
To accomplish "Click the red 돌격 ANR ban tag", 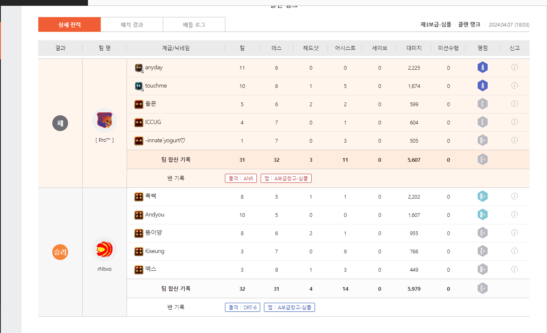I will 241,178.
